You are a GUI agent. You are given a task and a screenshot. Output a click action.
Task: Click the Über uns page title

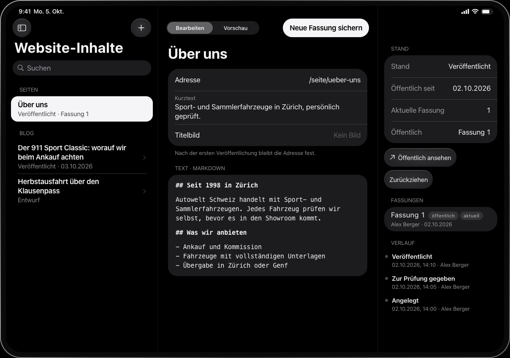coord(198,54)
